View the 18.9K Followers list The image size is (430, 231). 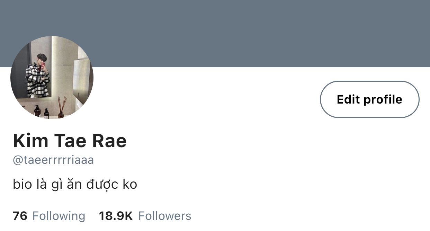tap(145, 216)
